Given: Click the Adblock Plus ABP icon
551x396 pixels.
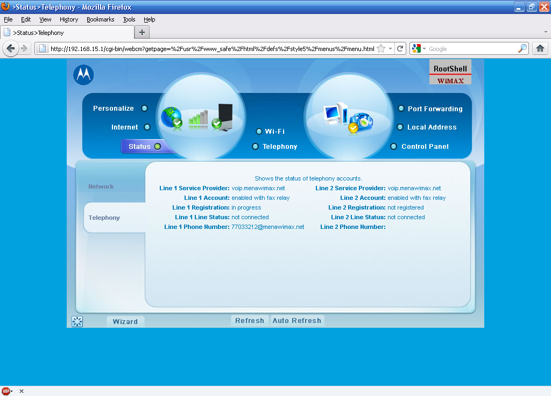Looking at the screenshot, I should pos(5,391).
